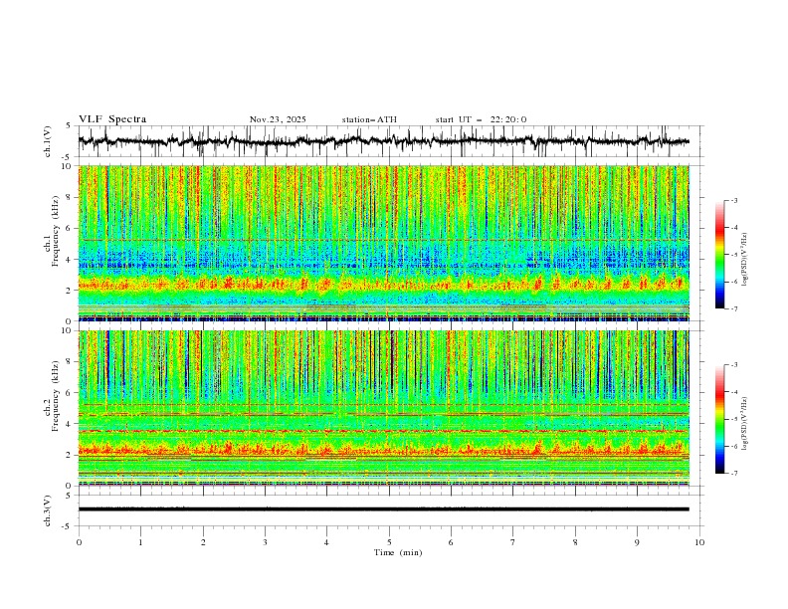Click the log(PSD) label beside ch.2 color bar
This screenshot has height=609, width=788.
pyautogui.click(x=744, y=423)
